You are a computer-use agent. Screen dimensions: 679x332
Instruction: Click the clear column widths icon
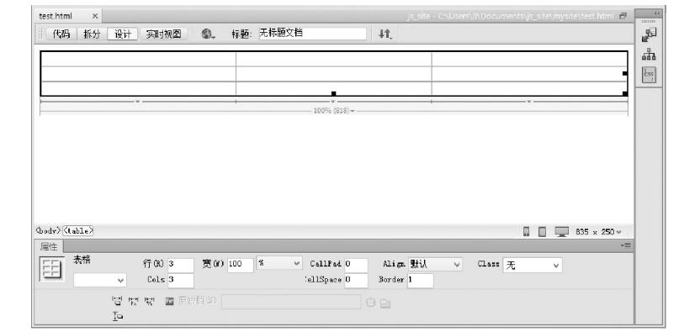(117, 301)
